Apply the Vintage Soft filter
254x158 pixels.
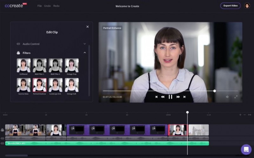[x=72, y=85]
